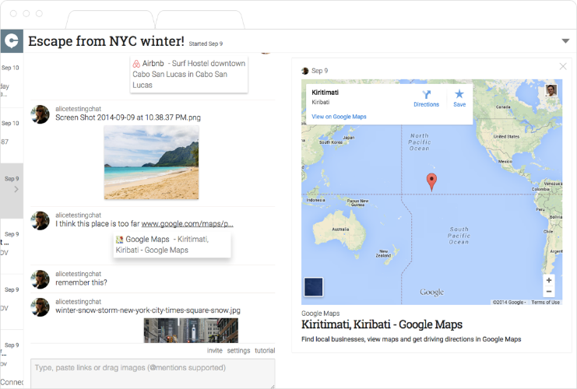This screenshot has height=389, width=577.
Task: Click the 'Kiritimati, Kiribati - Google Maps' title
Action: pyautogui.click(x=382, y=324)
